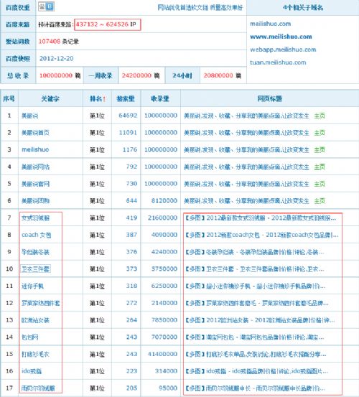Viewport: 359px width, 397px height.
Task: Sort by ranking using the red arrow
Action: (x=104, y=99)
